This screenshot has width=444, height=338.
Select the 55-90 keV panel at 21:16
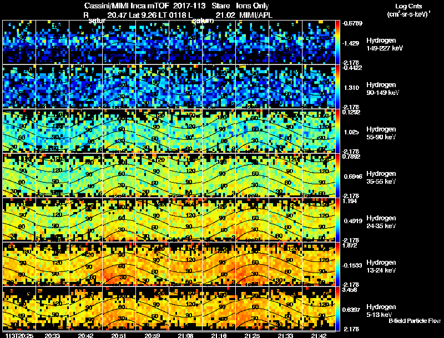(219, 131)
